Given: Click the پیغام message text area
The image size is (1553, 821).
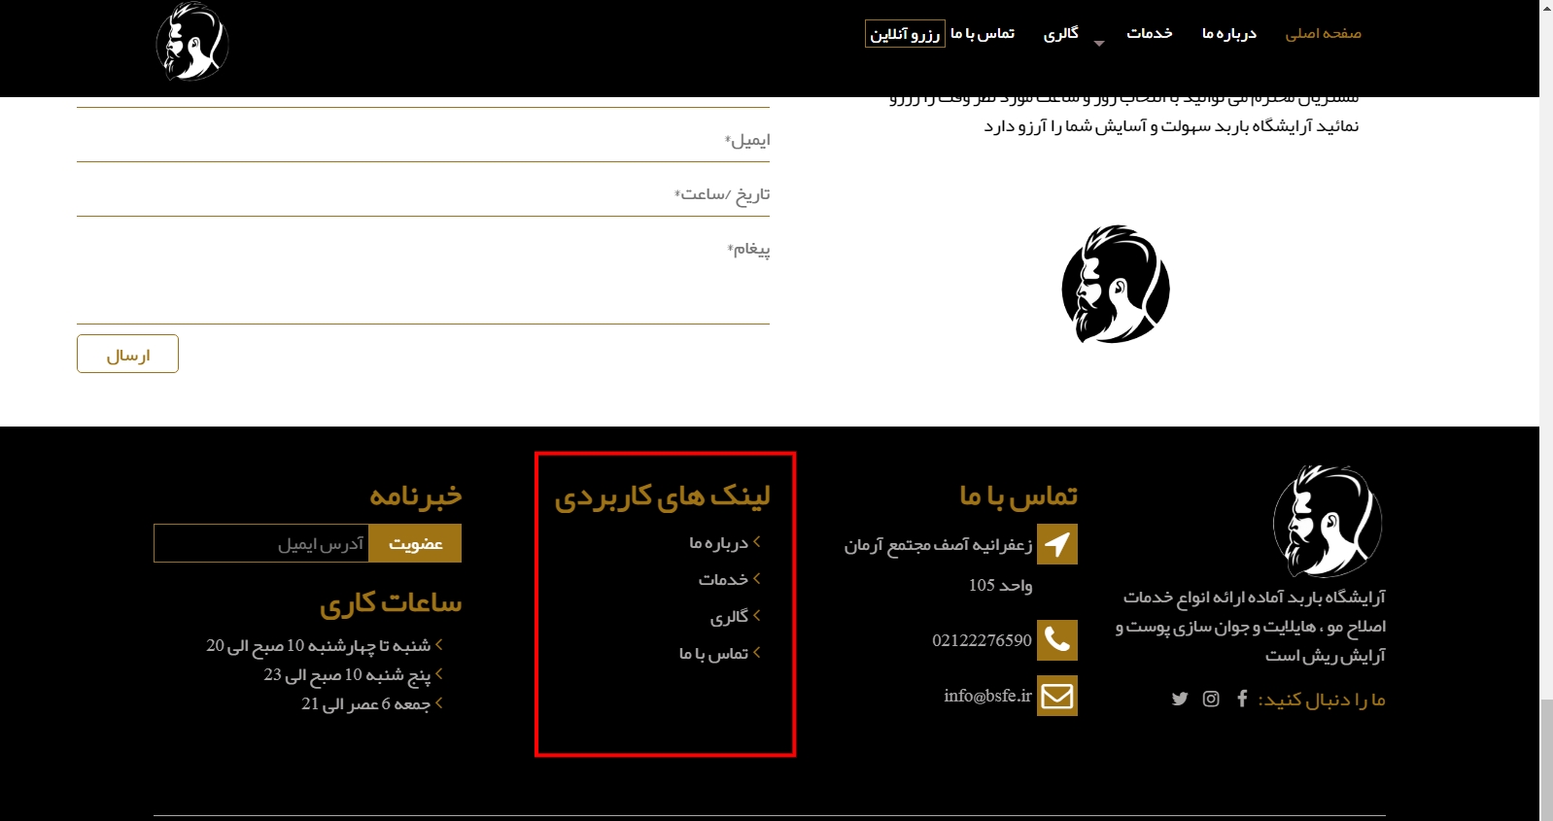Looking at the screenshot, I should tap(423, 277).
